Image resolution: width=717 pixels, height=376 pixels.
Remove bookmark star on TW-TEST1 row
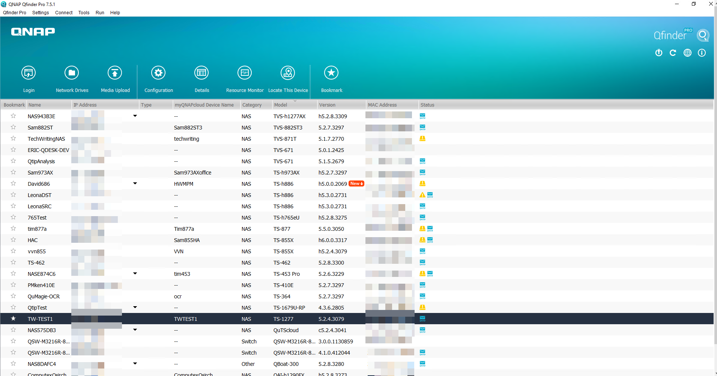click(x=14, y=319)
